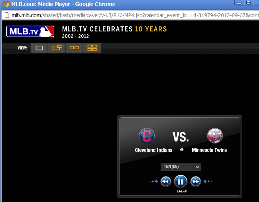
Task: Minimize the Chrome media player window
Action: [x=239, y=3]
